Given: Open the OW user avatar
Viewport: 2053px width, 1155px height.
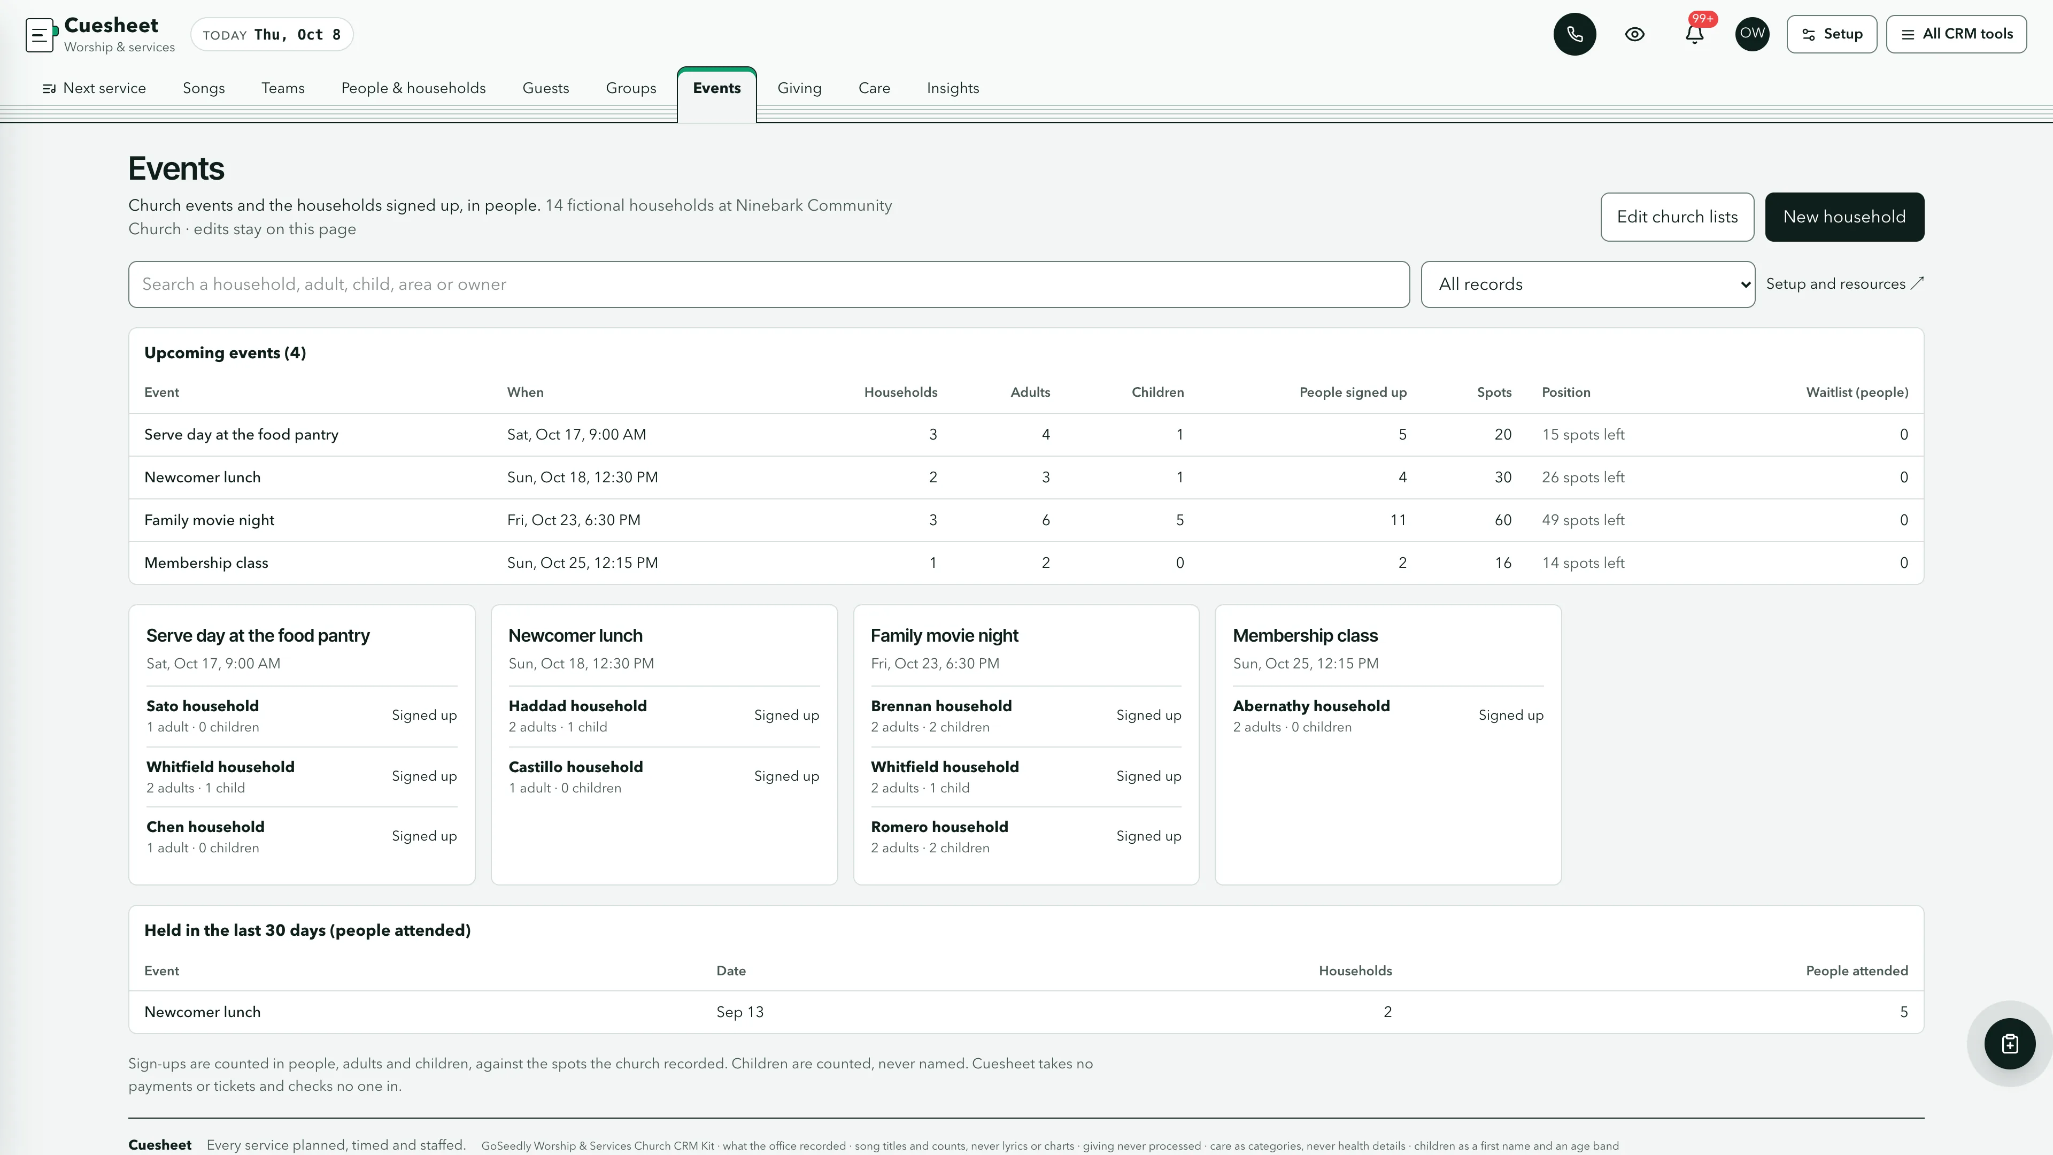Looking at the screenshot, I should tap(1752, 34).
